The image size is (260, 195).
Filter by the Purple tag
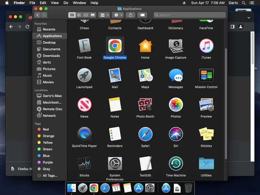(50, 162)
